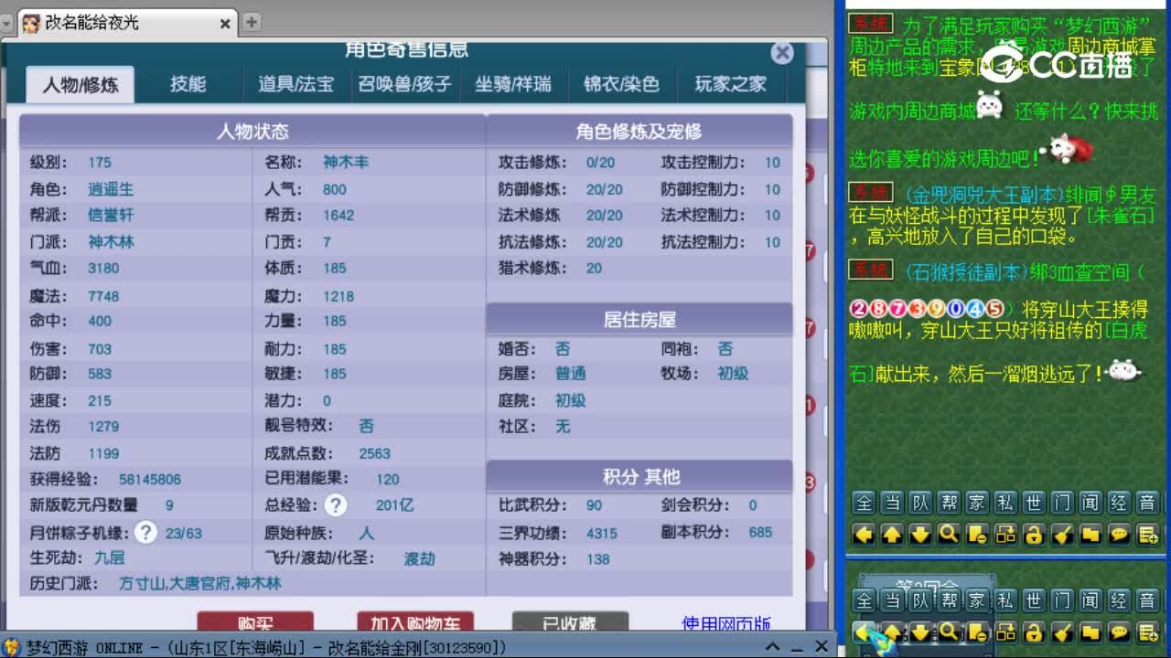Screen dimensions: 1171x658
Task: Open the 召唤兽/孩子 tab
Action: 404,84
